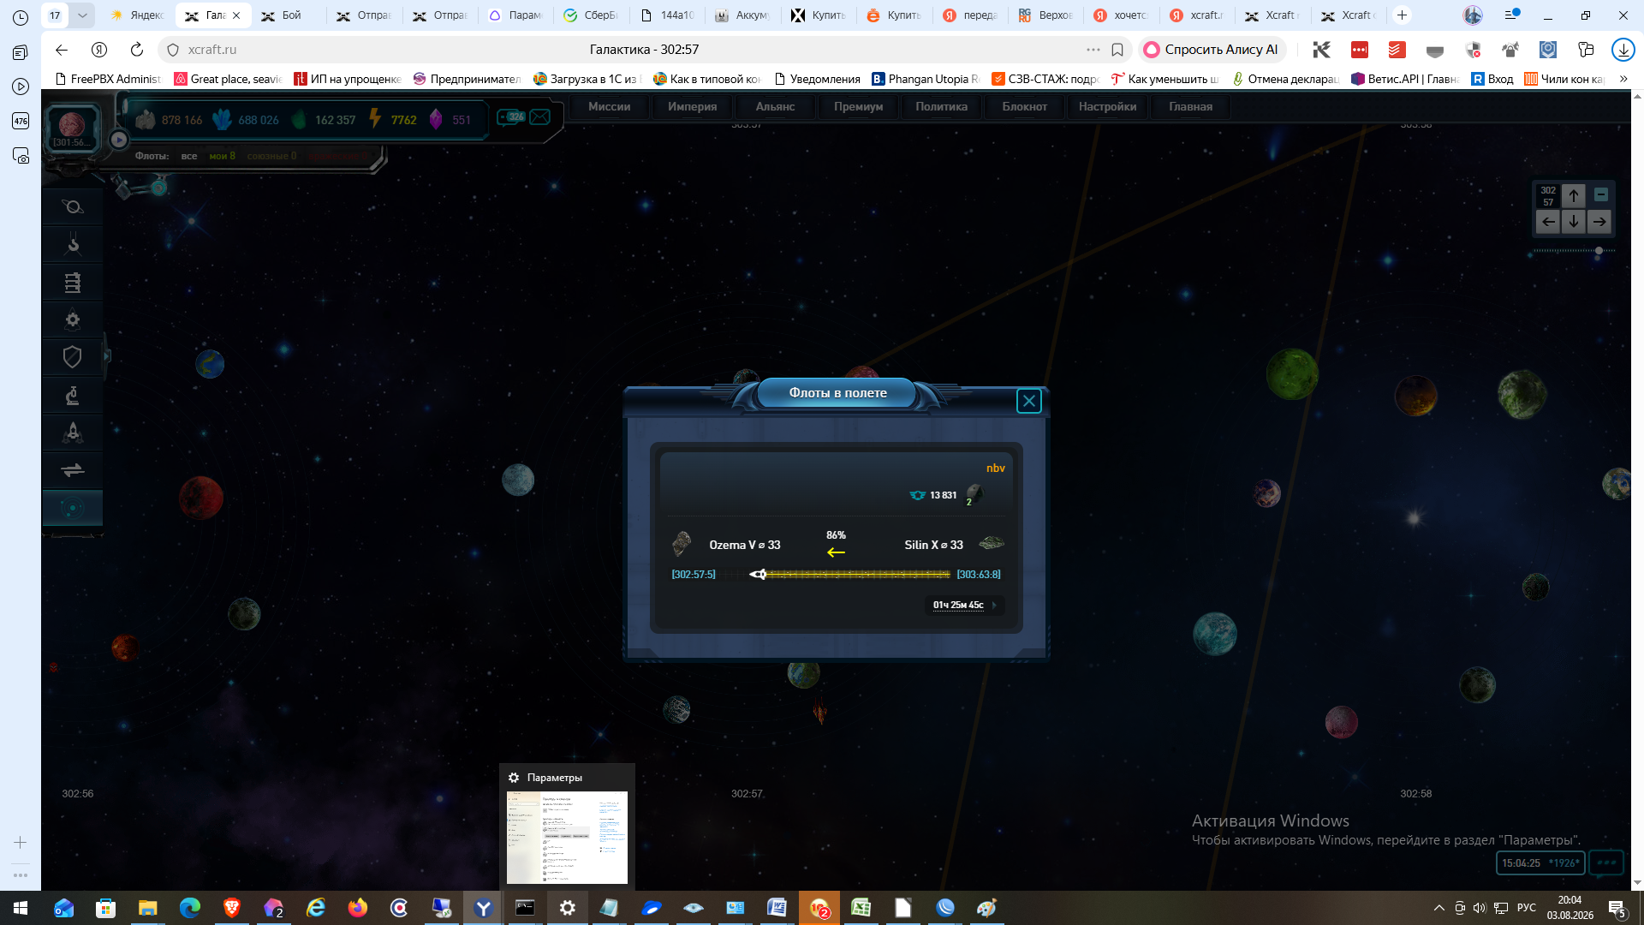Move galaxy map down with arrow button
The image size is (1644, 925).
point(1574,223)
